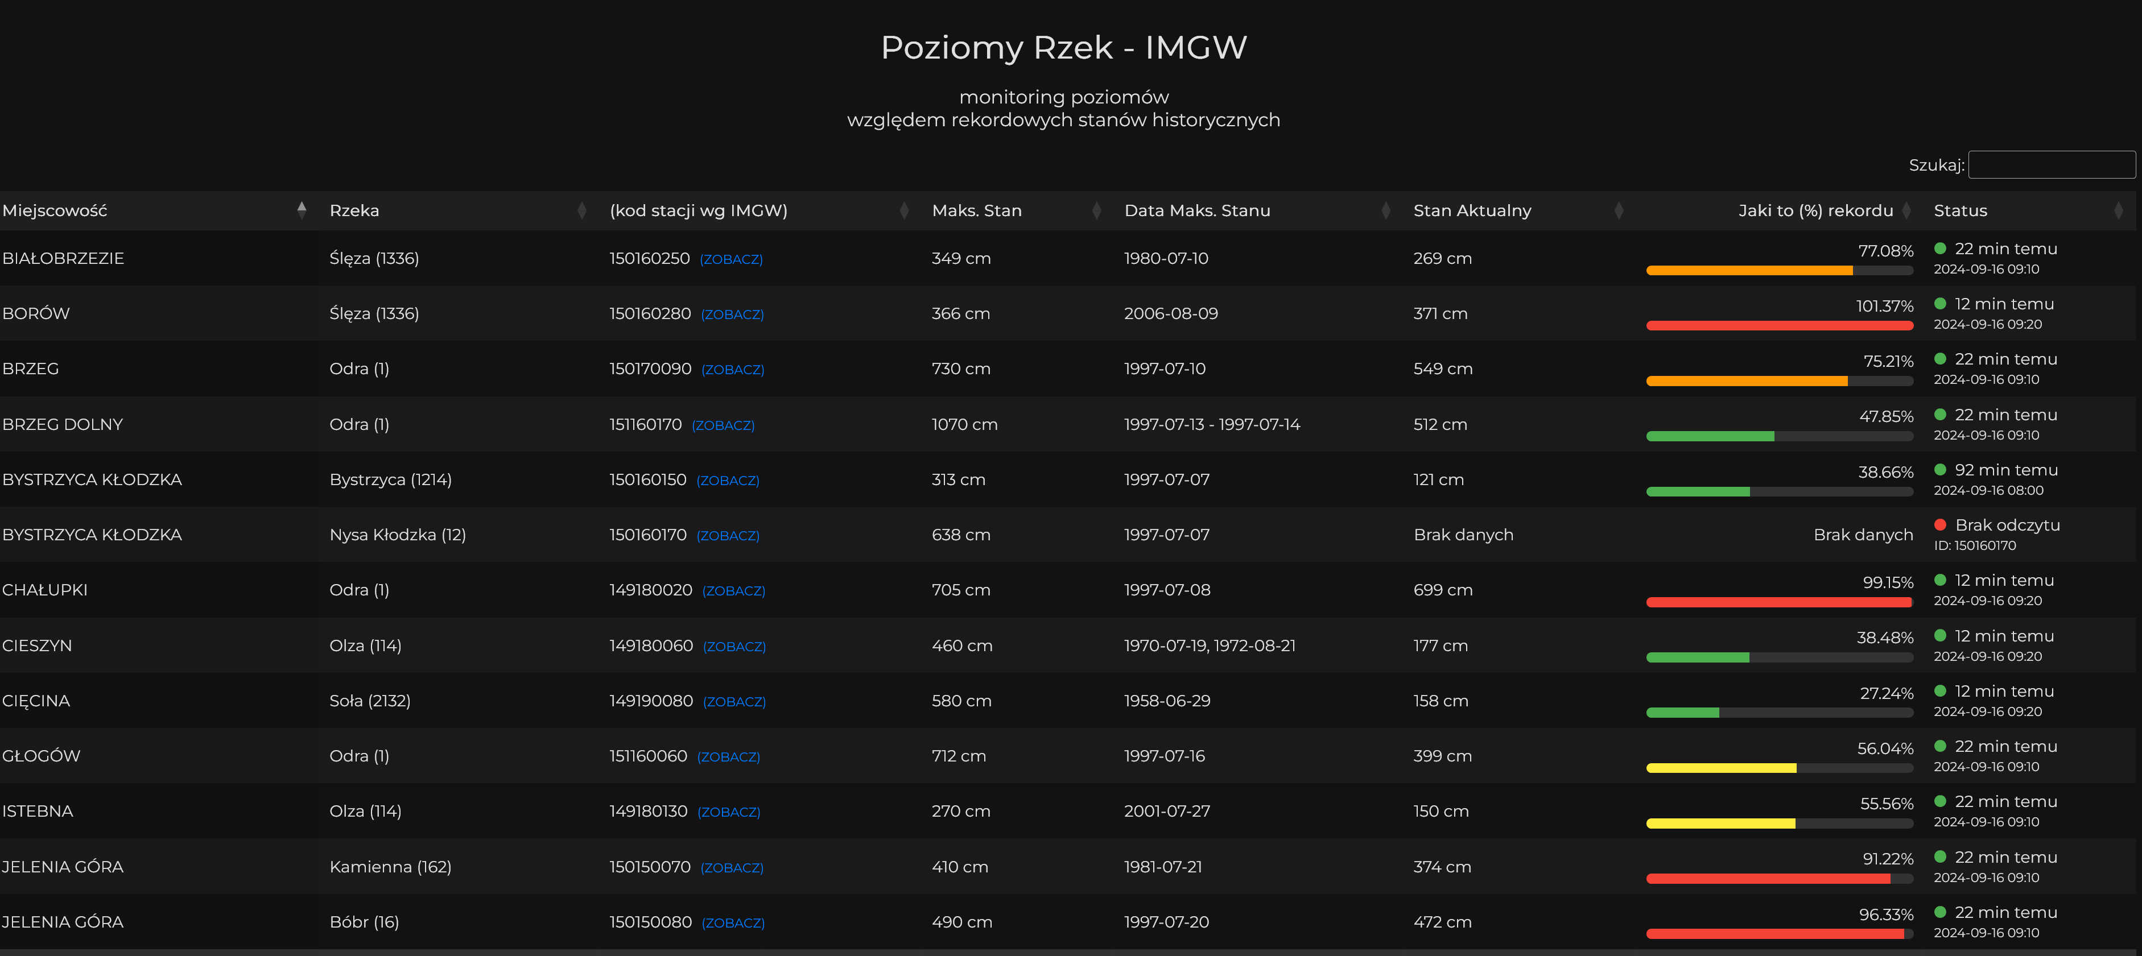
Task: Click the yellow 56.04% progress bar
Action: click(x=1780, y=768)
